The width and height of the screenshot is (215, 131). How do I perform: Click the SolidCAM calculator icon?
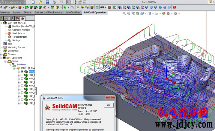97,7
